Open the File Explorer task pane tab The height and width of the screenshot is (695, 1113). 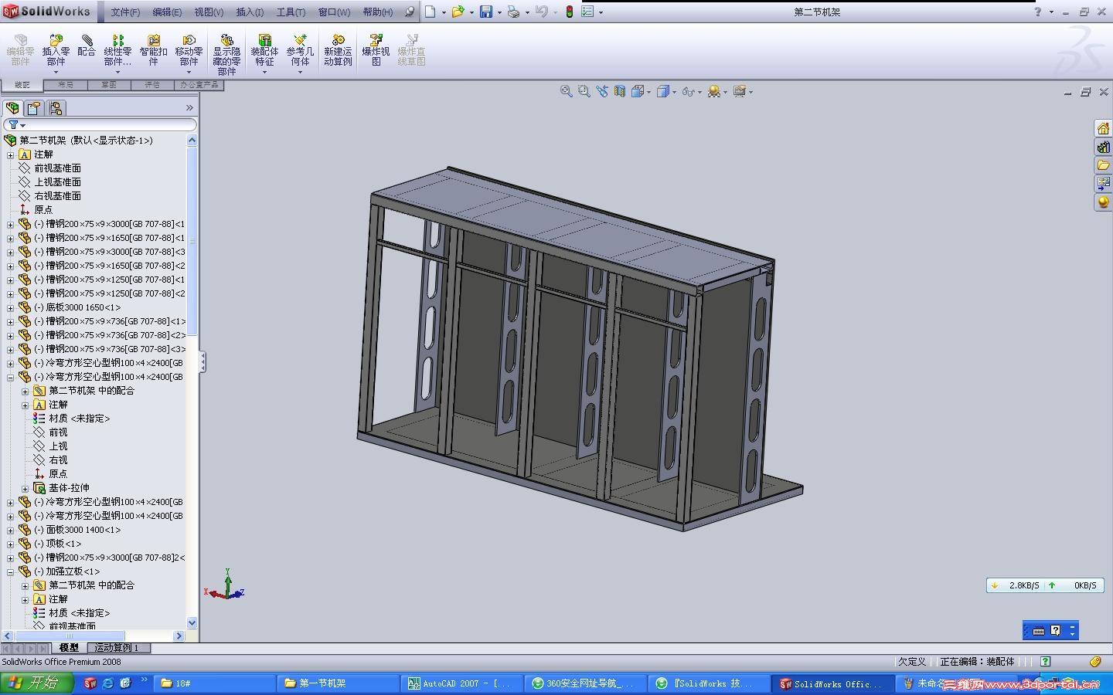1103,165
